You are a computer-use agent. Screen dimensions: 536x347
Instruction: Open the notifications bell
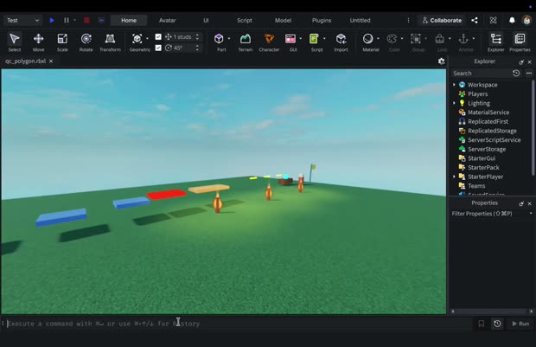(512, 20)
